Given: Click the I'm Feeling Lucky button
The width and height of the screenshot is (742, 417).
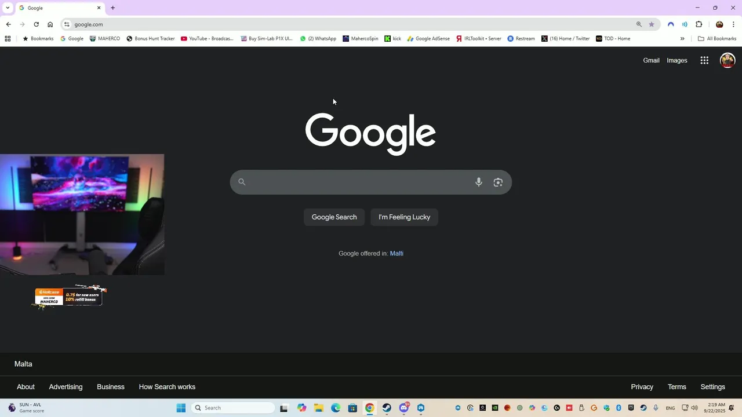Looking at the screenshot, I should point(404,217).
